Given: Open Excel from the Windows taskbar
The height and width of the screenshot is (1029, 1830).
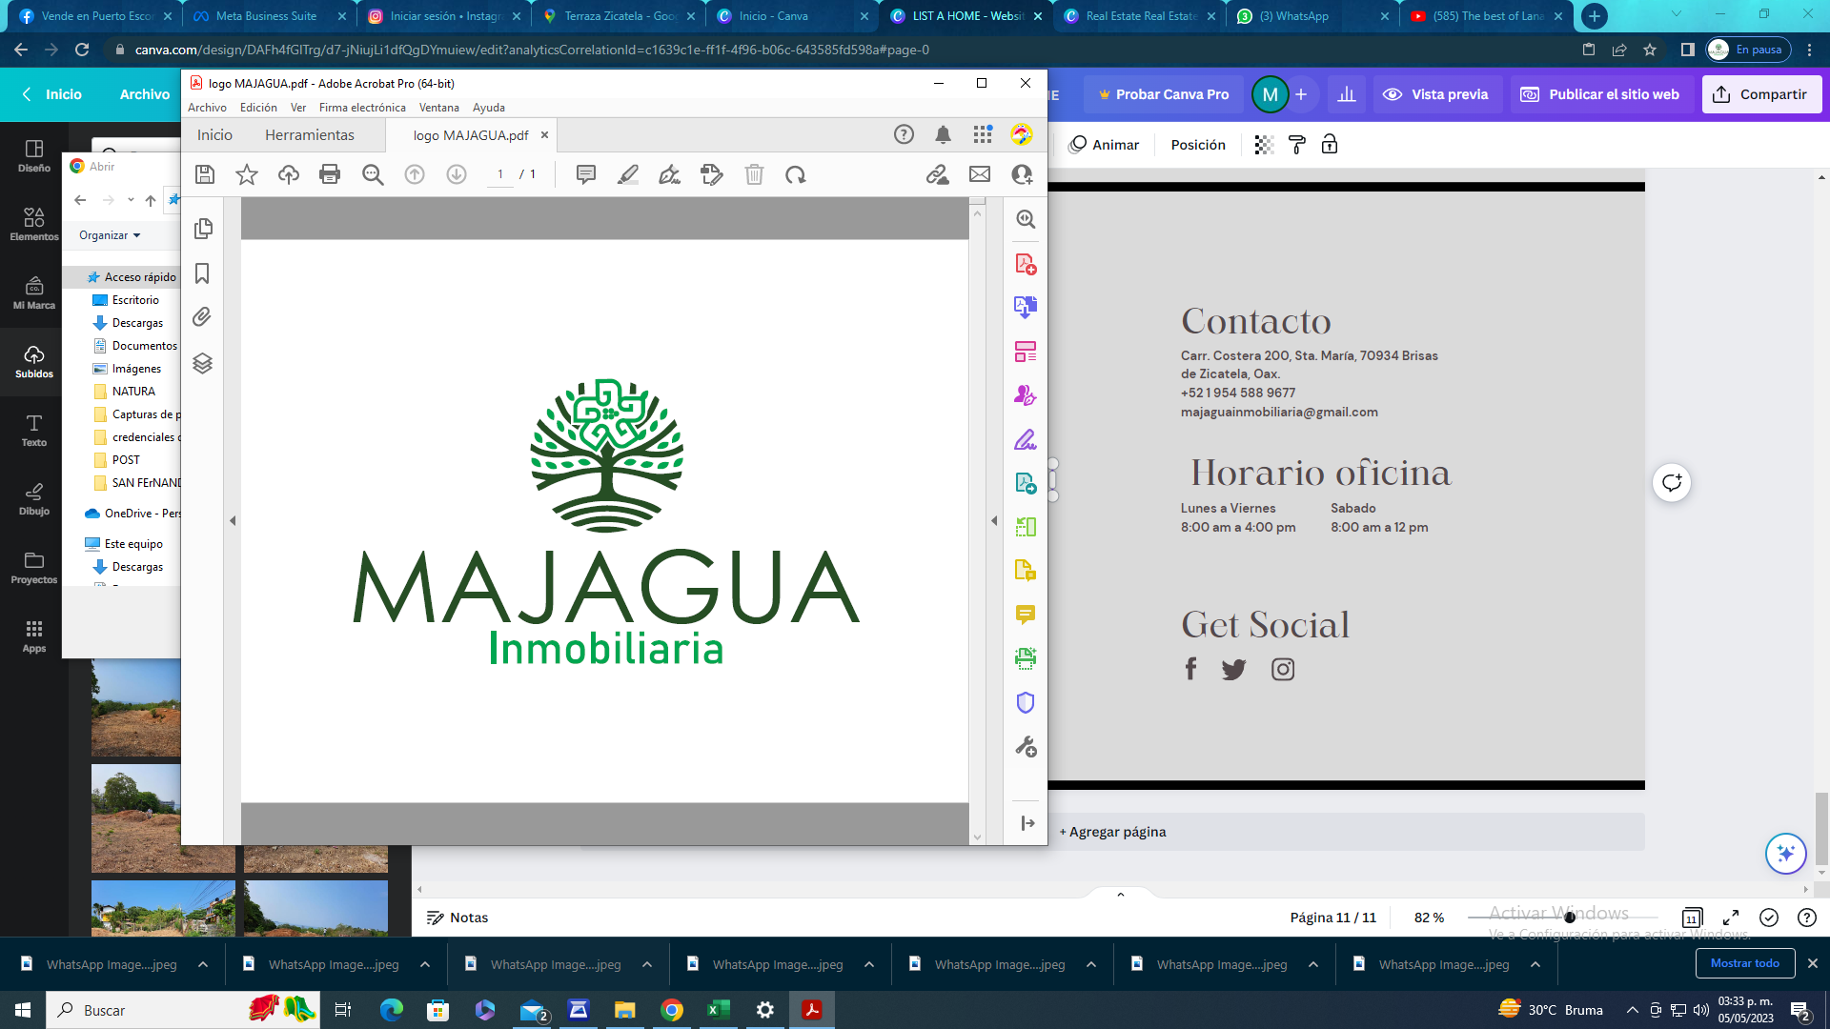Looking at the screenshot, I should (719, 1010).
